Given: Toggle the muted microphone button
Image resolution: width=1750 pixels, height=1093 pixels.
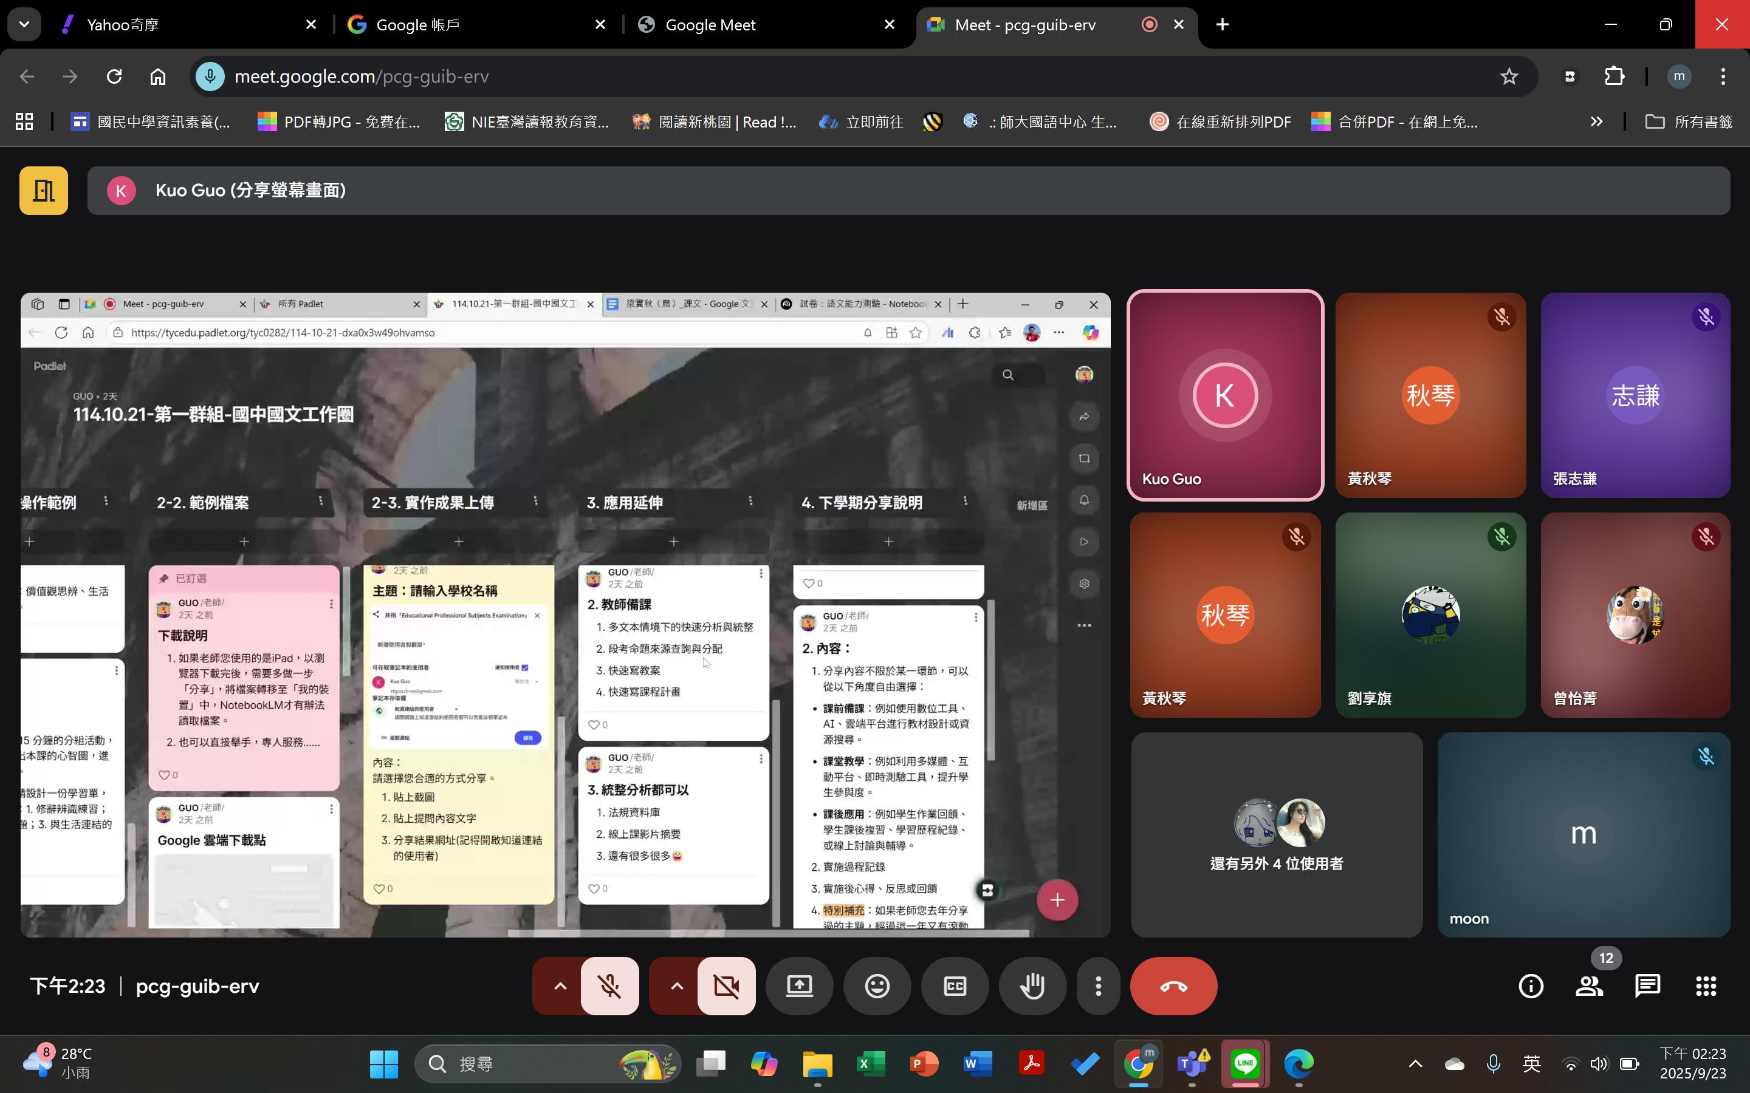Looking at the screenshot, I should pos(609,986).
